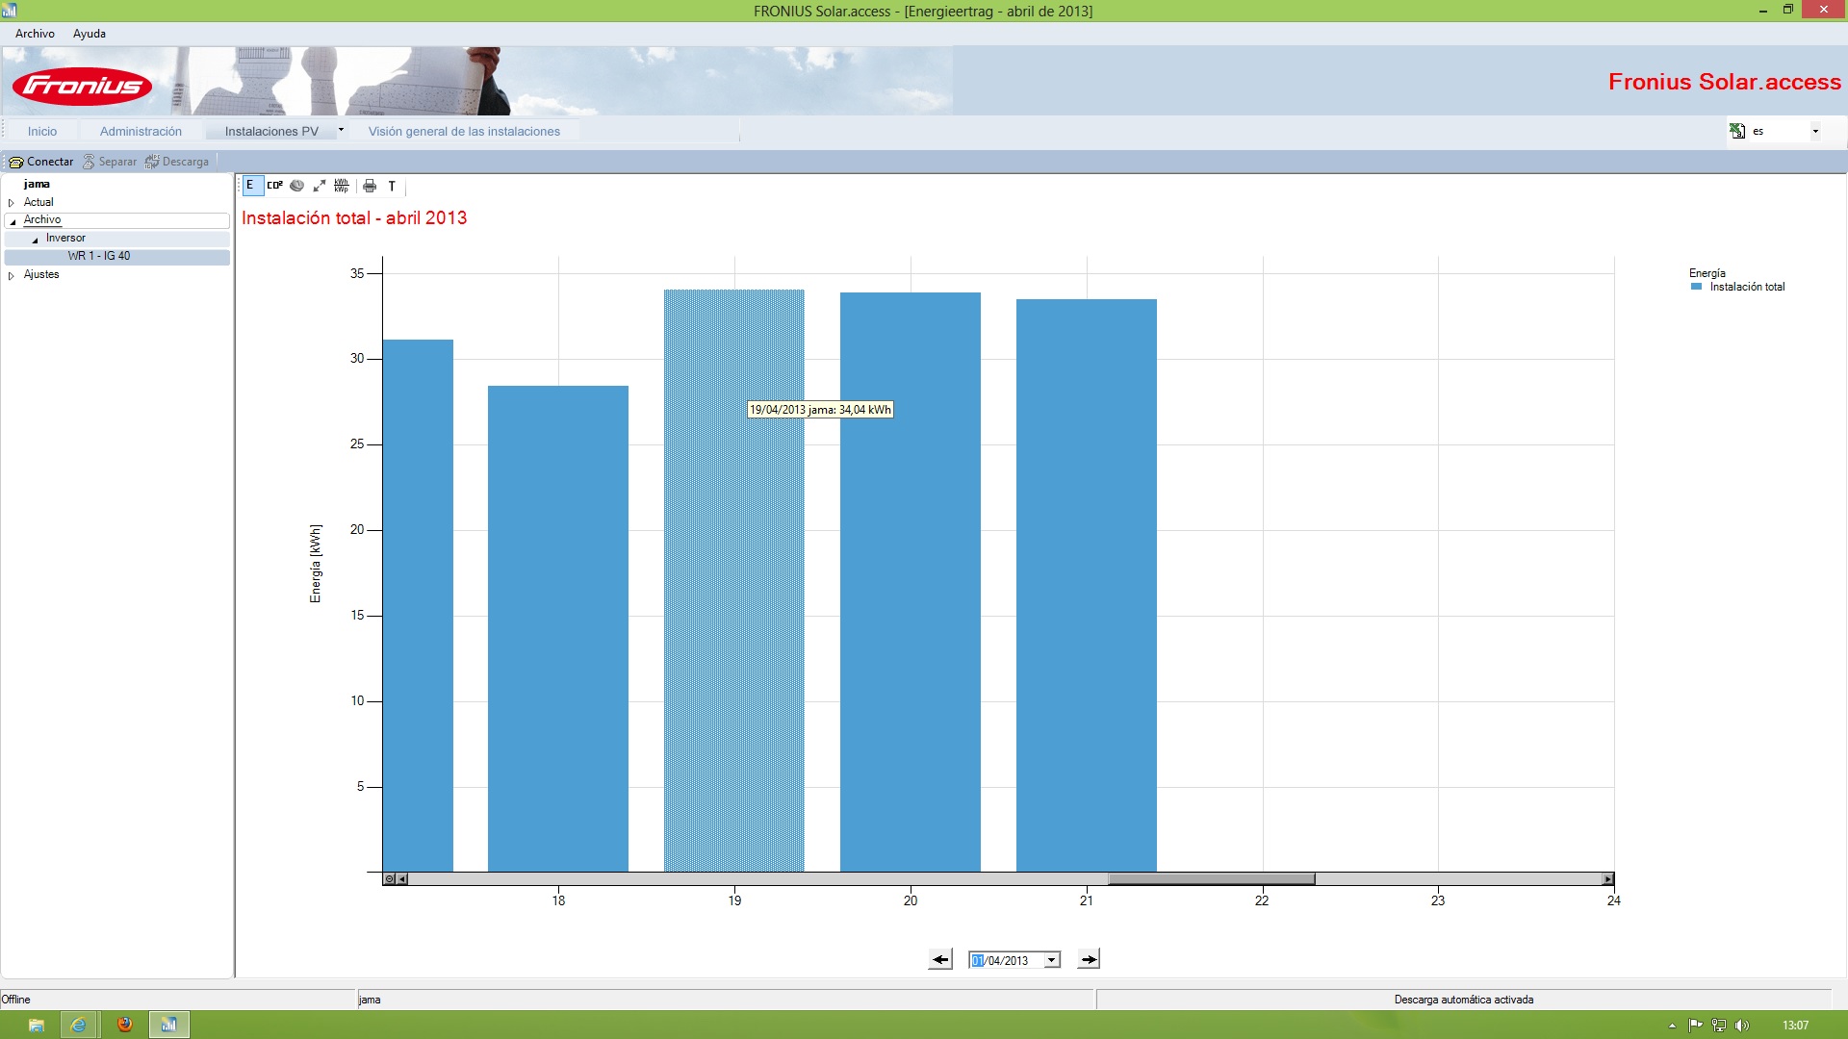Open the network tray icon

coord(1719,1026)
